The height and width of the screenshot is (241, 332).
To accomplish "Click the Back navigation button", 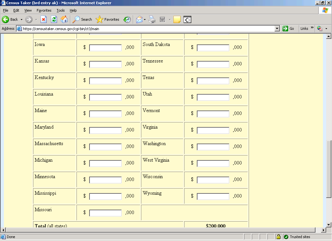I will point(10,19).
